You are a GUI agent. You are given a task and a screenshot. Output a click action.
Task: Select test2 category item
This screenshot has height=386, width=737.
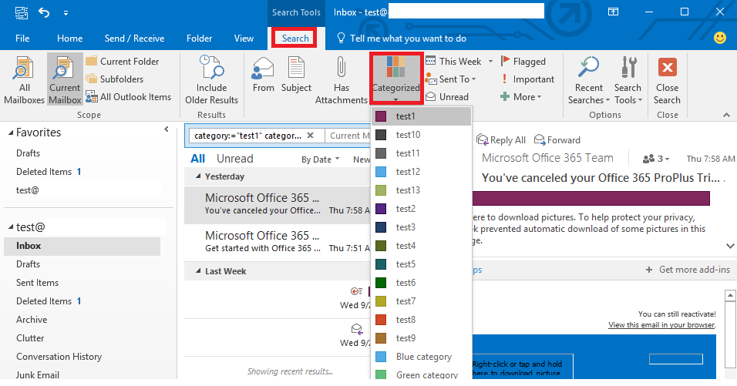click(421, 209)
